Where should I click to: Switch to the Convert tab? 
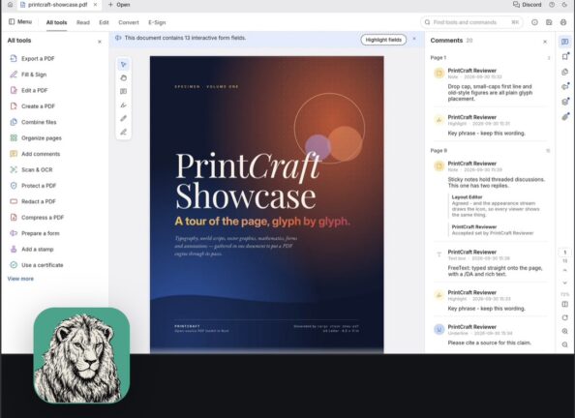(x=129, y=22)
